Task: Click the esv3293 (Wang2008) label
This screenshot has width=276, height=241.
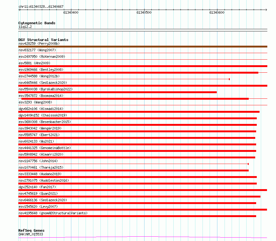Action: click(35, 102)
